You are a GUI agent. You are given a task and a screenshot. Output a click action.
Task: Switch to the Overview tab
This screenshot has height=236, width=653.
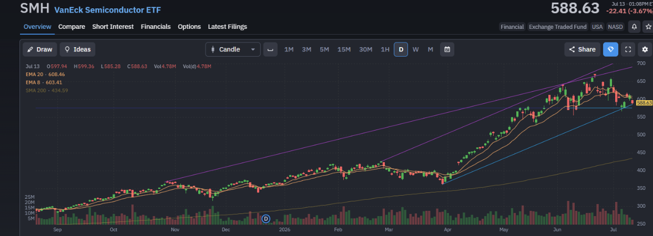click(37, 27)
